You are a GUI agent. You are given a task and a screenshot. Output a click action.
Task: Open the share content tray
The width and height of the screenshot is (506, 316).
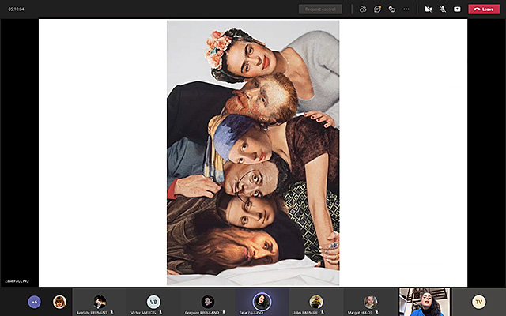click(457, 9)
